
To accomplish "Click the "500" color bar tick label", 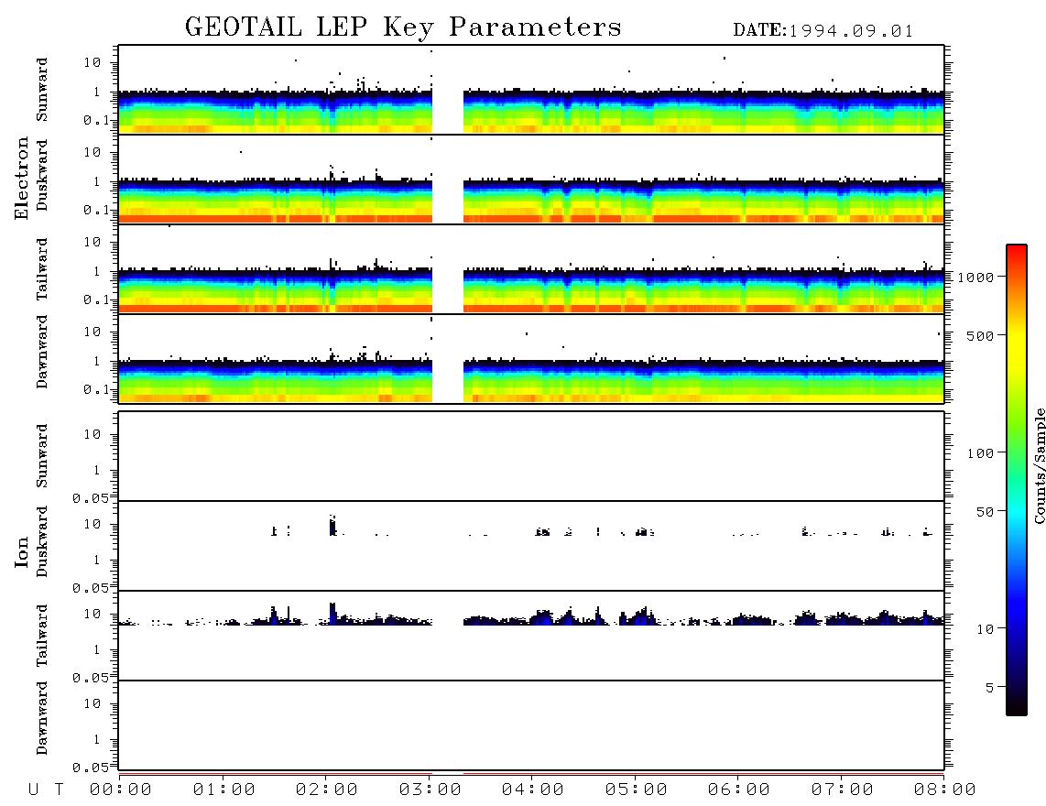I will click(980, 335).
